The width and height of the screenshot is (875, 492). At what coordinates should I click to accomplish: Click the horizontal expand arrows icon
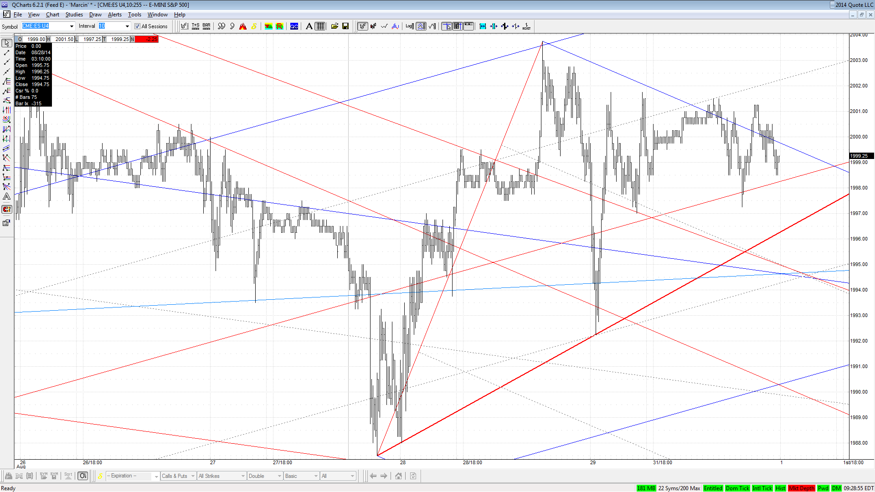483,26
